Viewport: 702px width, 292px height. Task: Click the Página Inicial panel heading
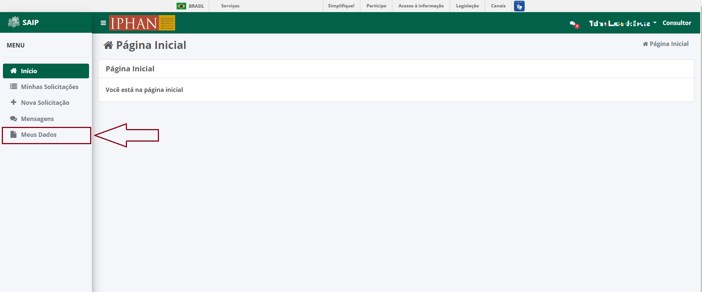click(x=130, y=69)
